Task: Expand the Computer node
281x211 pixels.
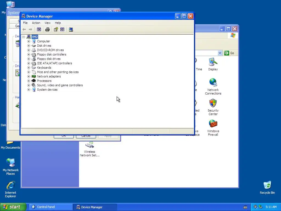Action: 29,41
